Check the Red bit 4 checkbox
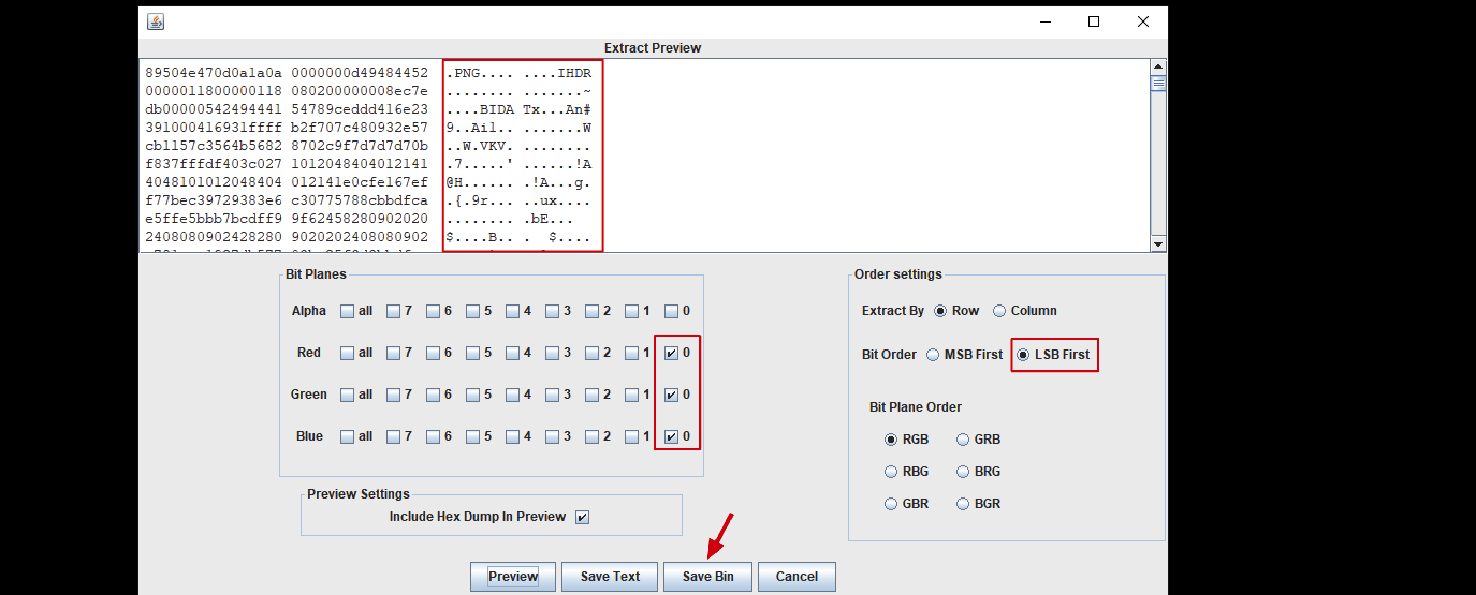The image size is (1476, 595). (x=512, y=353)
